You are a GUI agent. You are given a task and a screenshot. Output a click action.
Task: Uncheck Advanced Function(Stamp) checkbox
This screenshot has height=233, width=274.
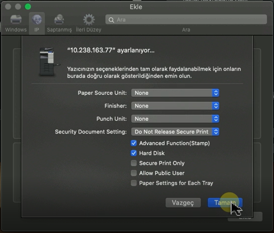134,143
